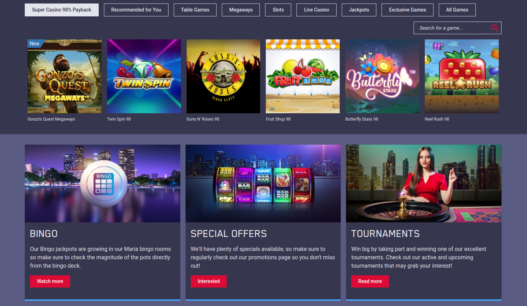The image size is (527, 306).
Task: Select Super Casino 98% Payback tab
Action: 61,10
